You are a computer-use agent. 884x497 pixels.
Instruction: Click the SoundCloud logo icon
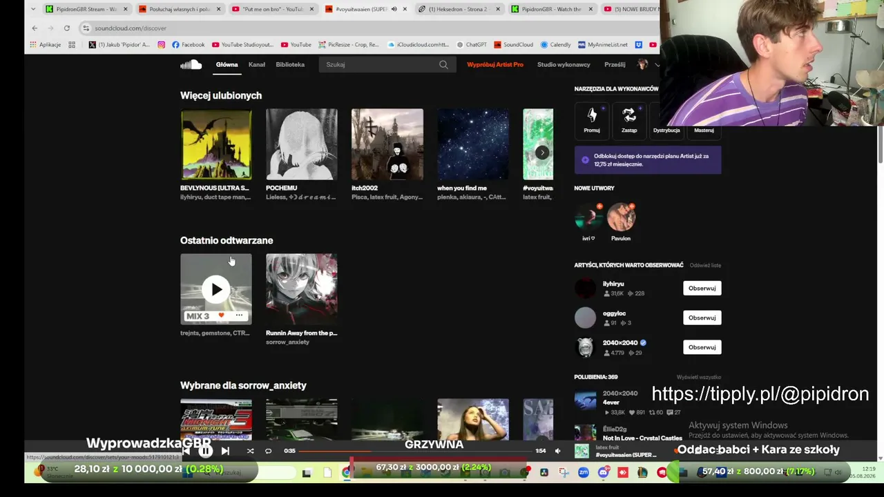[191, 65]
